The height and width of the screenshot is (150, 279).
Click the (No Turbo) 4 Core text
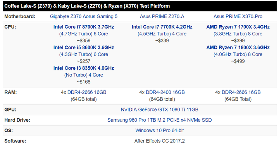[84, 75]
